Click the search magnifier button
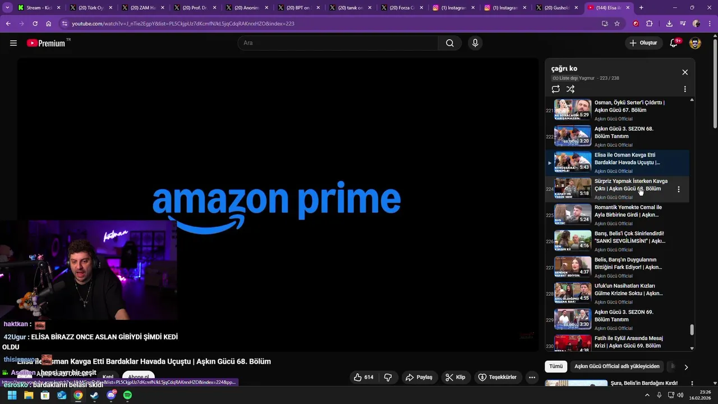718x404 pixels. [x=450, y=43]
